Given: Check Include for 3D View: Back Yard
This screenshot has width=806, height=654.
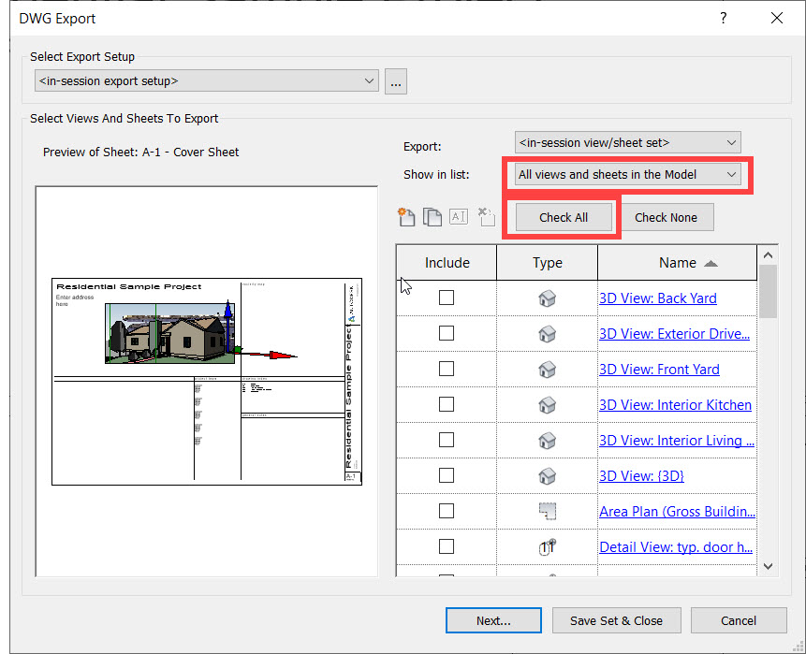Looking at the screenshot, I should click(x=447, y=298).
